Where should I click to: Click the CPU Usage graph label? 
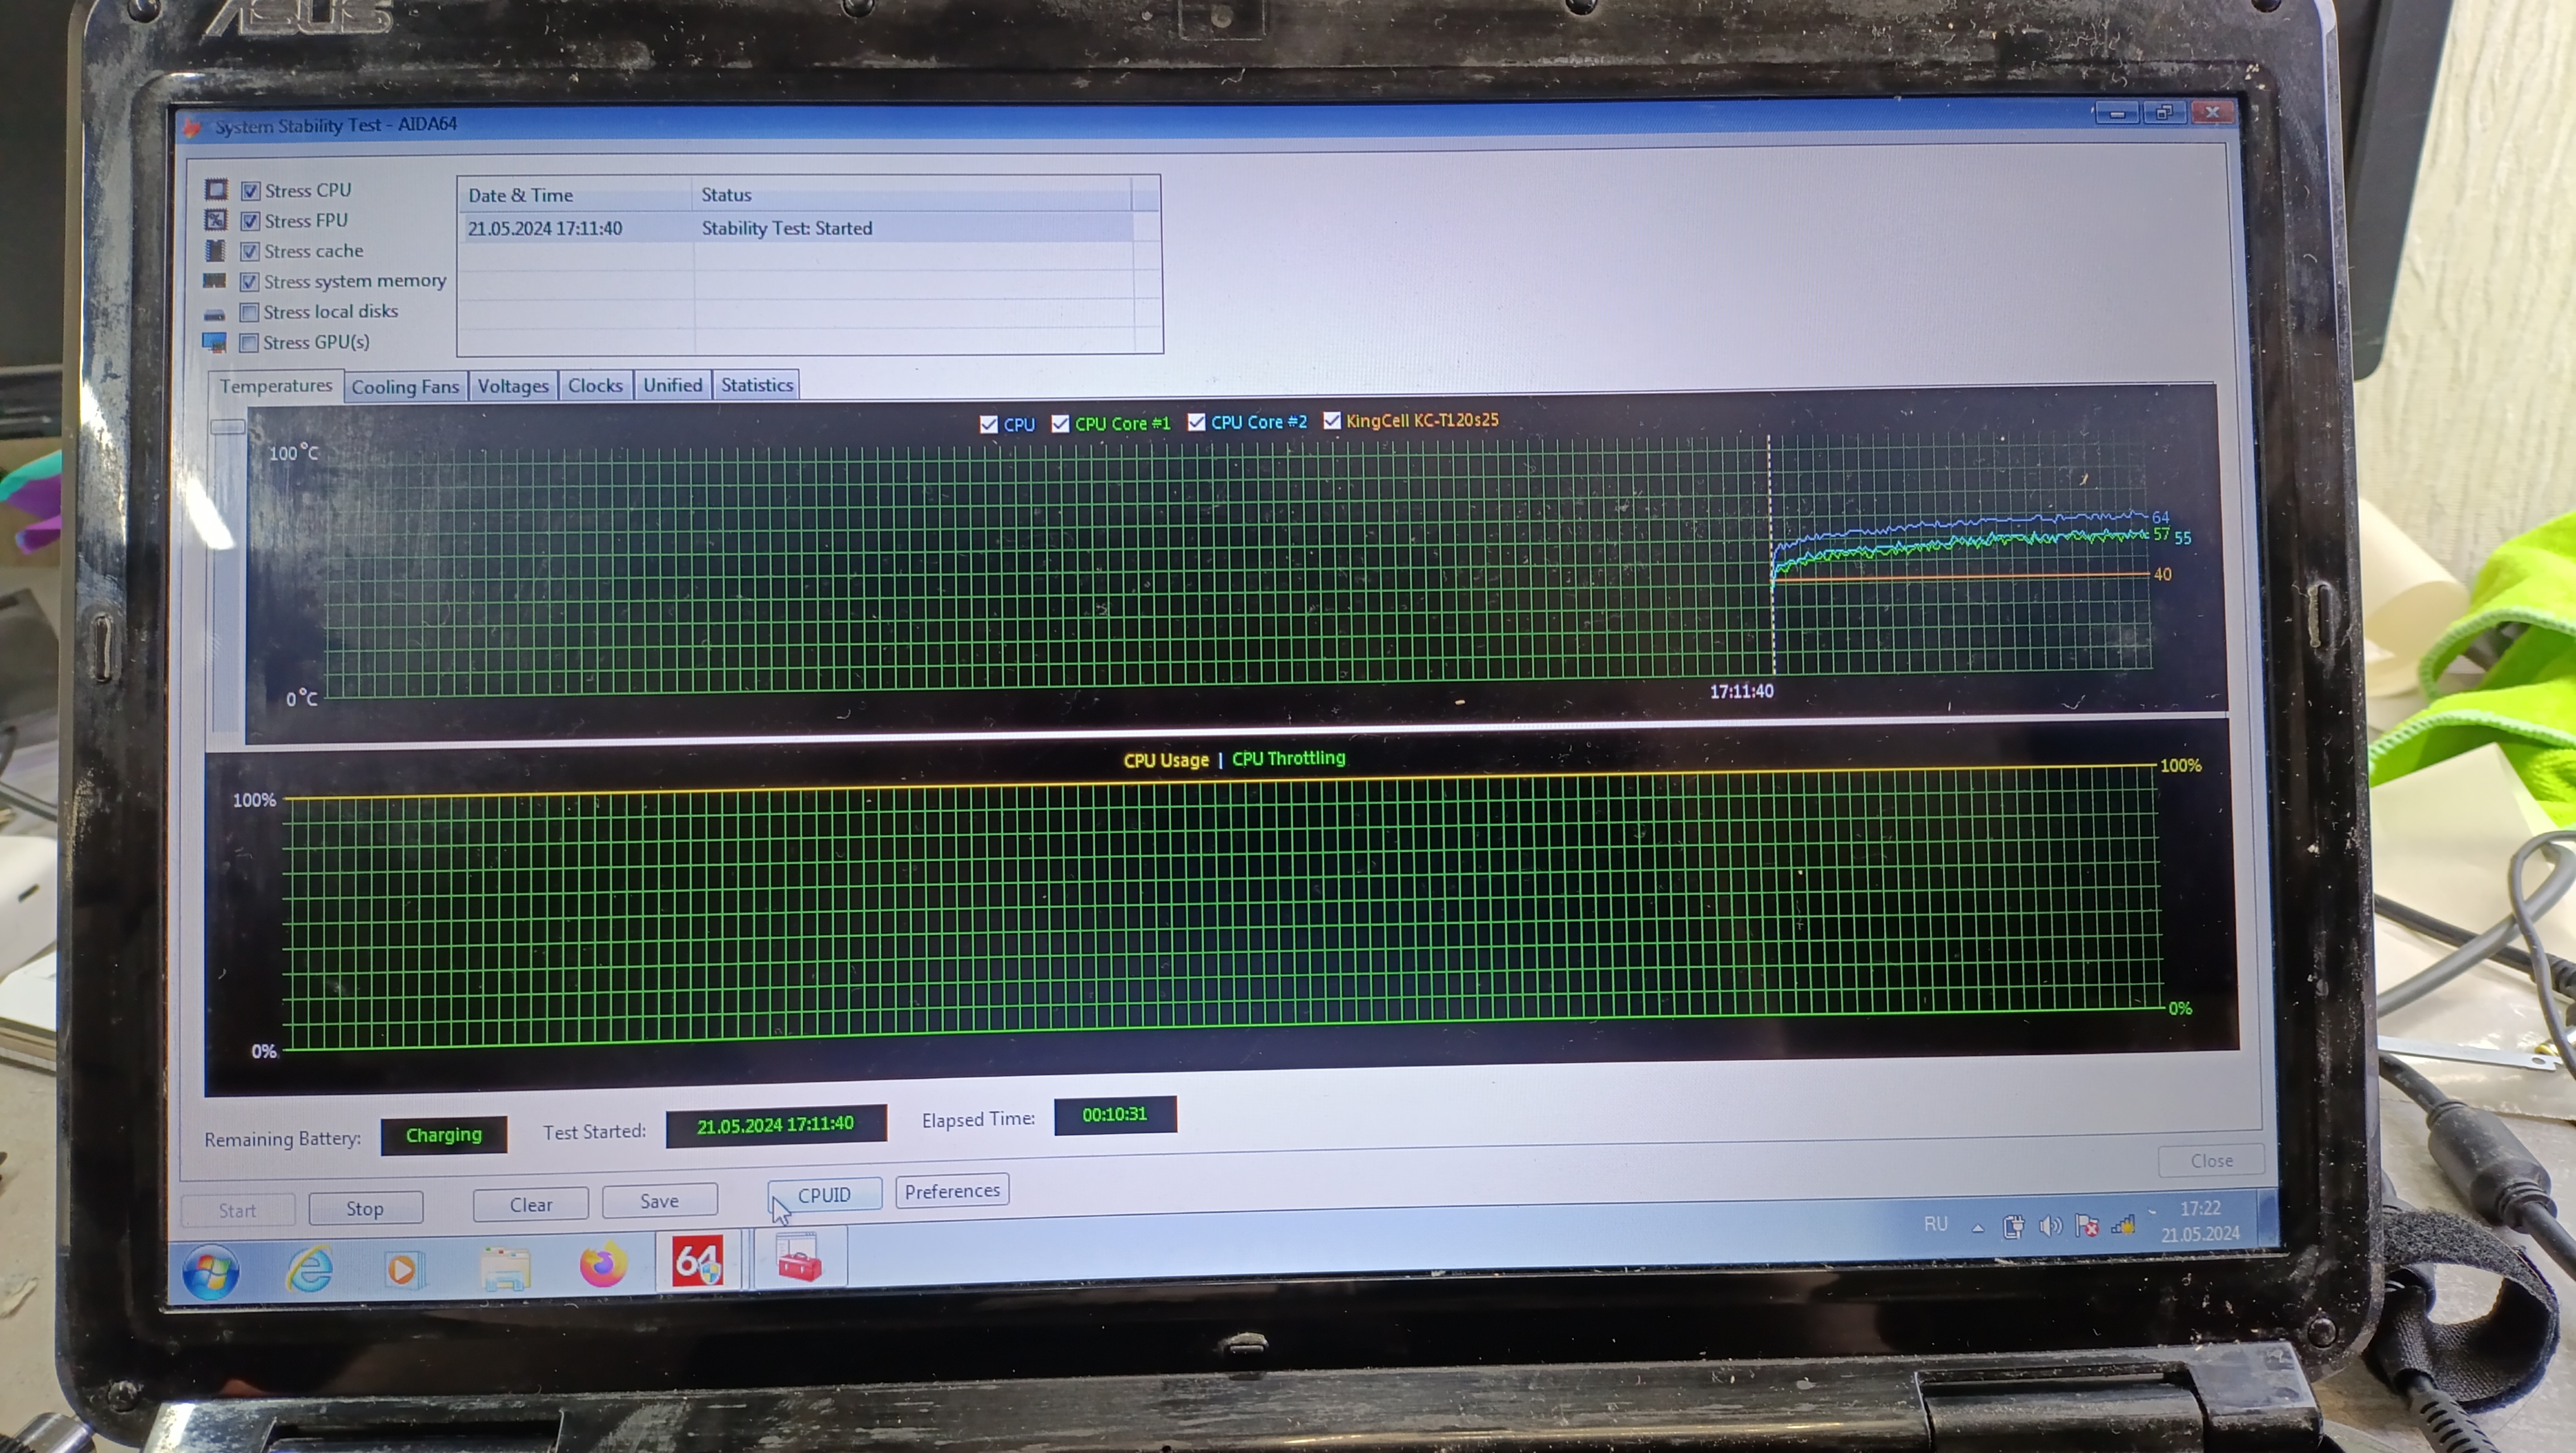tap(1166, 760)
